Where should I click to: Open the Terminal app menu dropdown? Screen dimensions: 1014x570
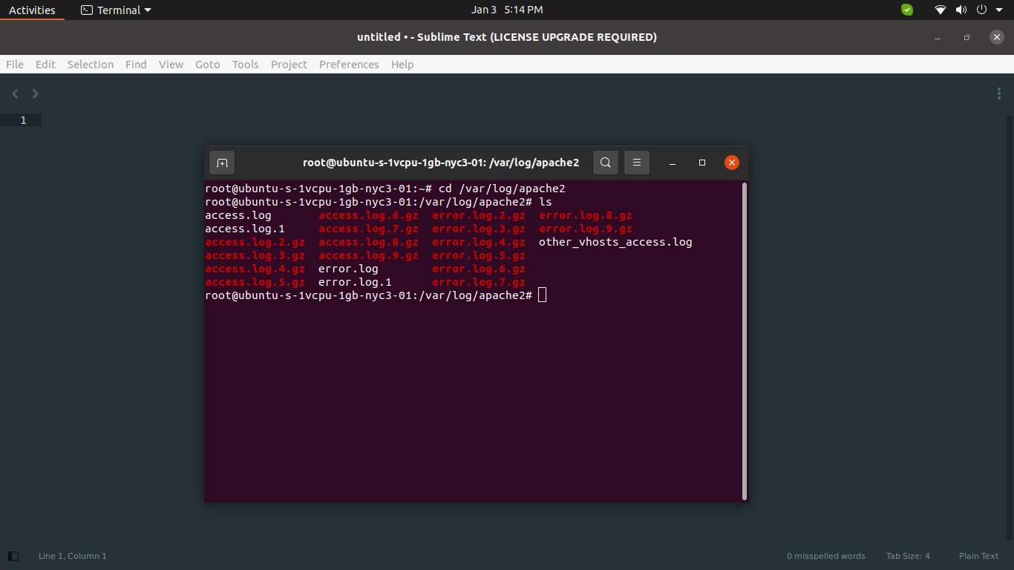pos(116,10)
